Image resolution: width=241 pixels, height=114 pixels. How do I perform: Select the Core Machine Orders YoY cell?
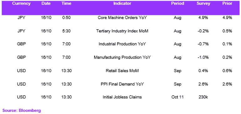point(122,18)
